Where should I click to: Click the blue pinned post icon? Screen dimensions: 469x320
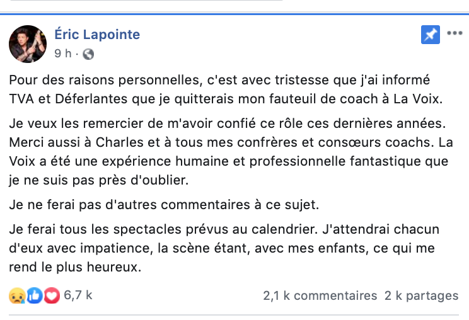431,35
